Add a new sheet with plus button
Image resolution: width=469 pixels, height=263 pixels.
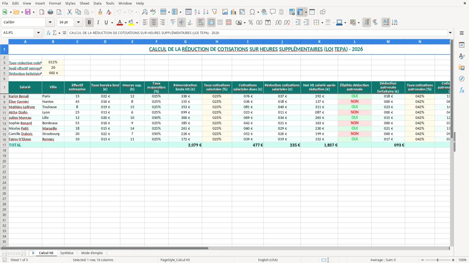click(x=33, y=253)
